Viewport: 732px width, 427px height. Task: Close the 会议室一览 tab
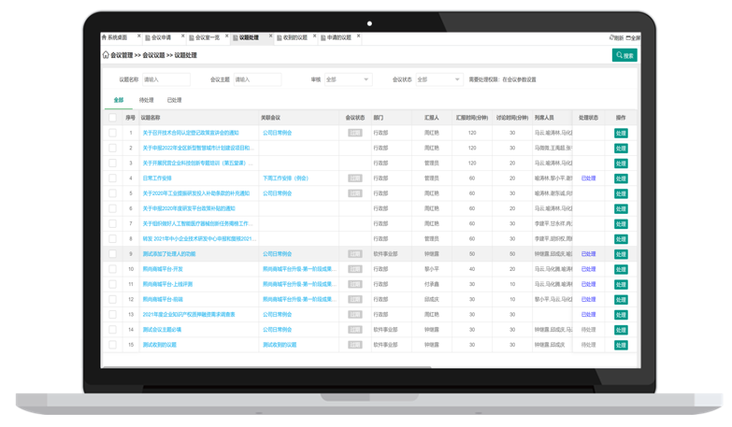tap(227, 36)
